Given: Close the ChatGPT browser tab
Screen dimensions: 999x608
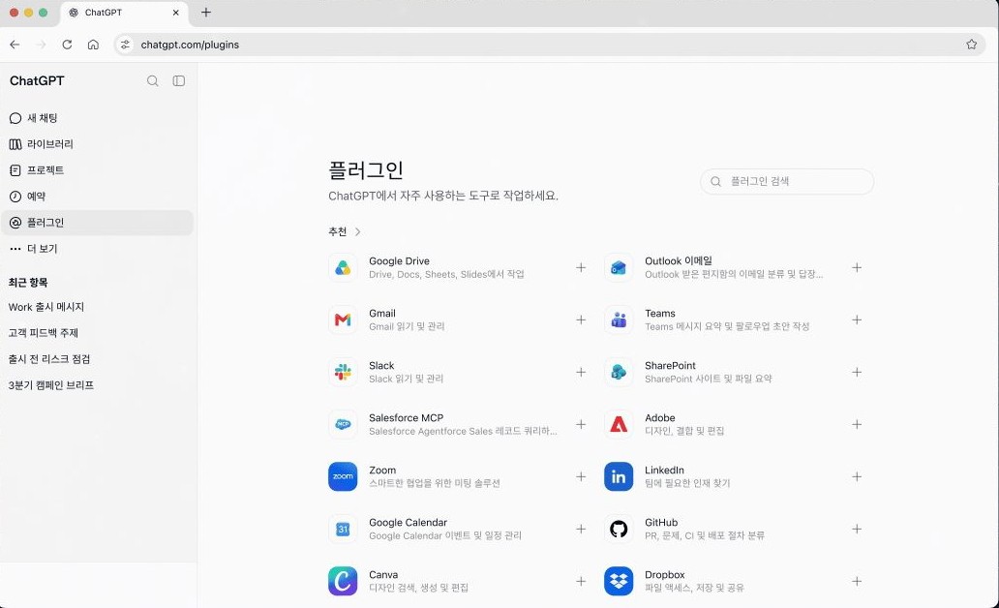Looking at the screenshot, I should coord(176,13).
